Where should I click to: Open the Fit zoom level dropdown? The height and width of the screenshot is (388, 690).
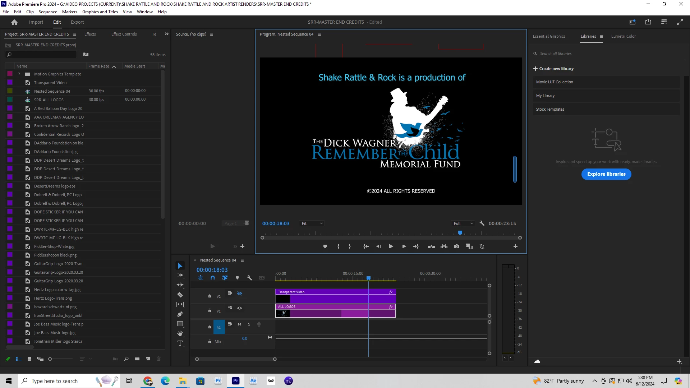[x=312, y=223]
